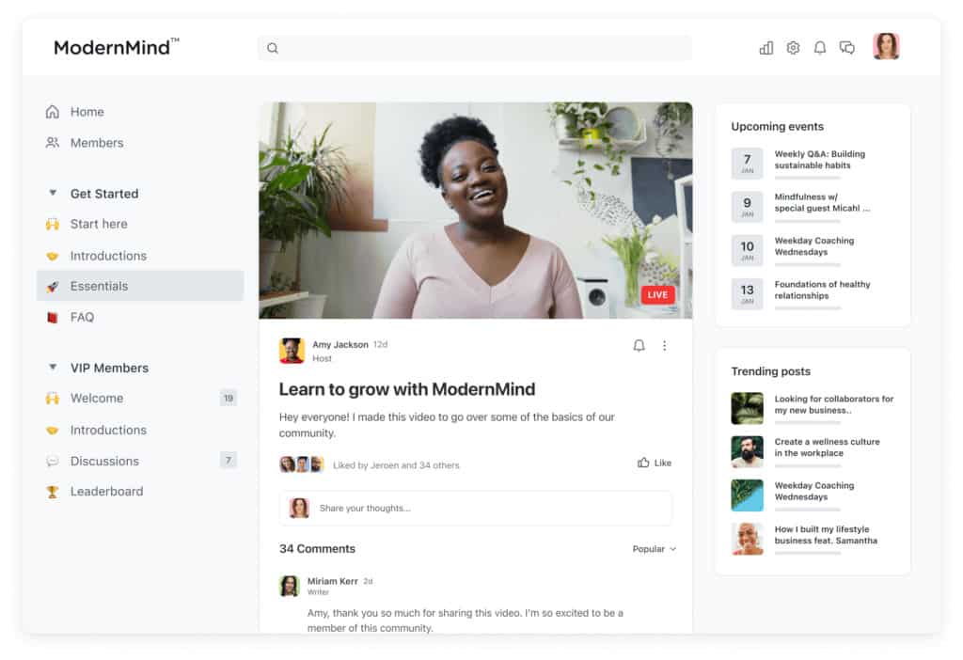Click Welcome unread badge 19
This screenshot has width=963, height=660.
pos(228,399)
